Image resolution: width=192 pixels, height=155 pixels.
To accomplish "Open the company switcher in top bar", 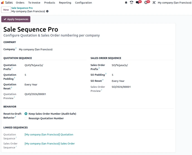I will (x=174, y=3).
